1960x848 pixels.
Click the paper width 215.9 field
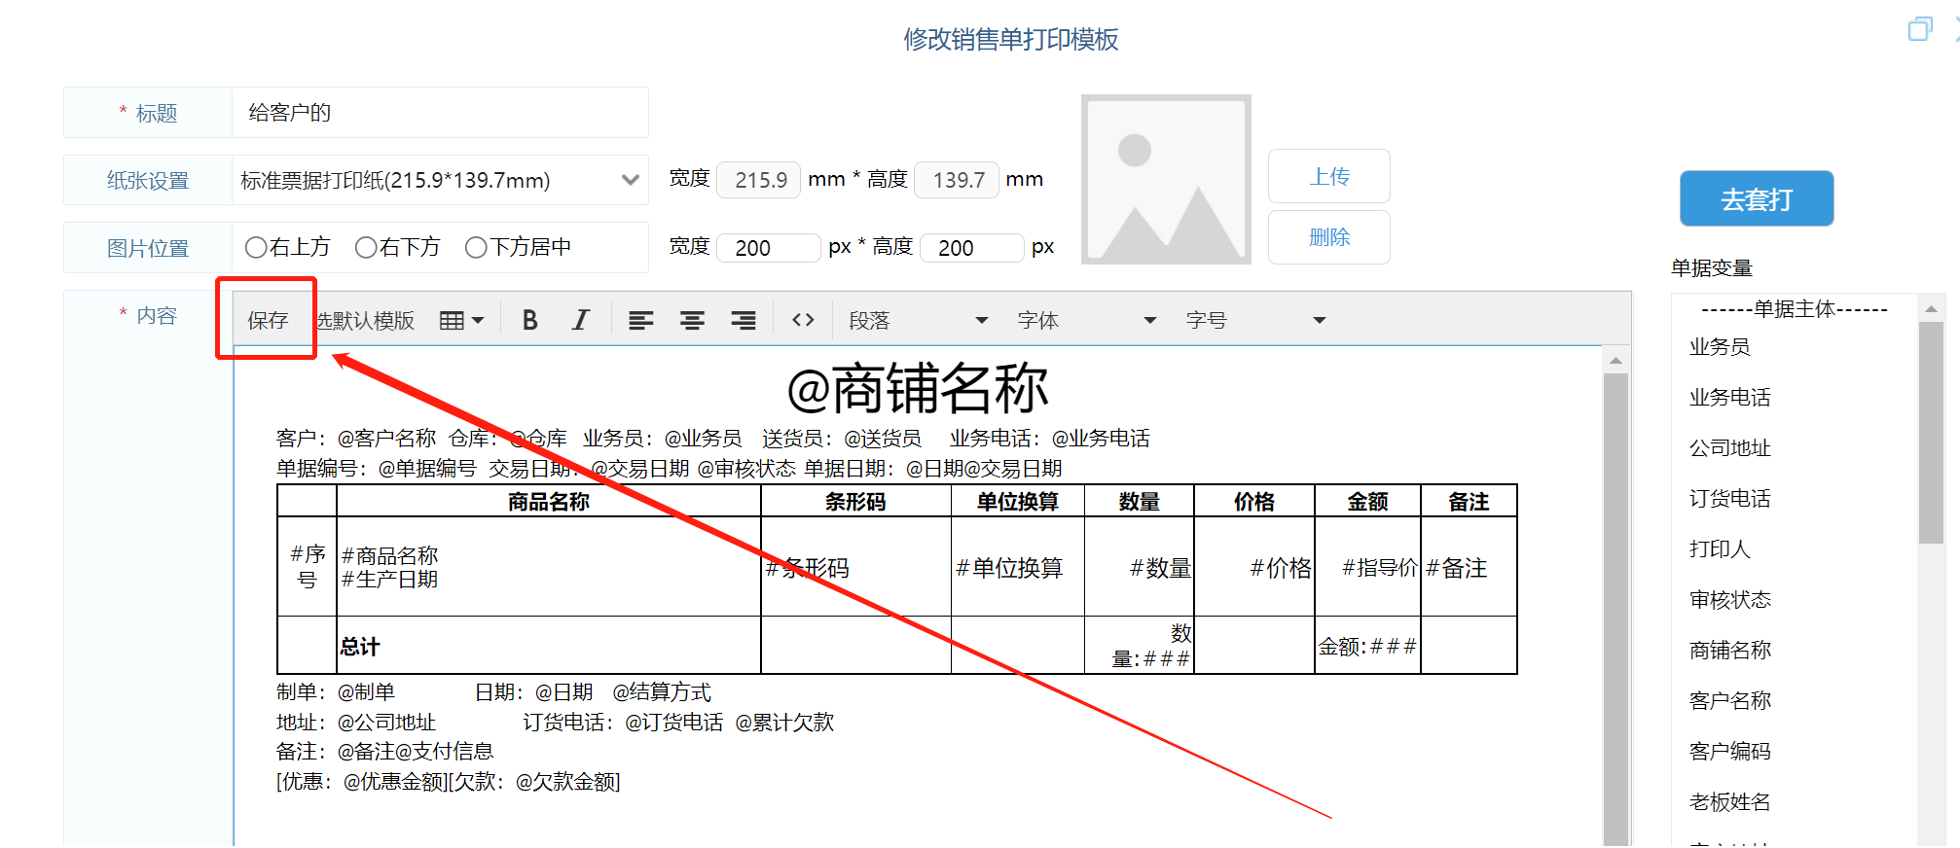pyautogui.click(x=759, y=180)
